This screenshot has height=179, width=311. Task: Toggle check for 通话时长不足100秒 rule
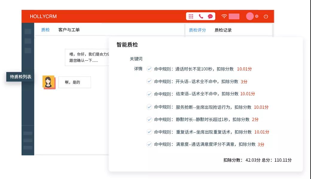coord(149,69)
